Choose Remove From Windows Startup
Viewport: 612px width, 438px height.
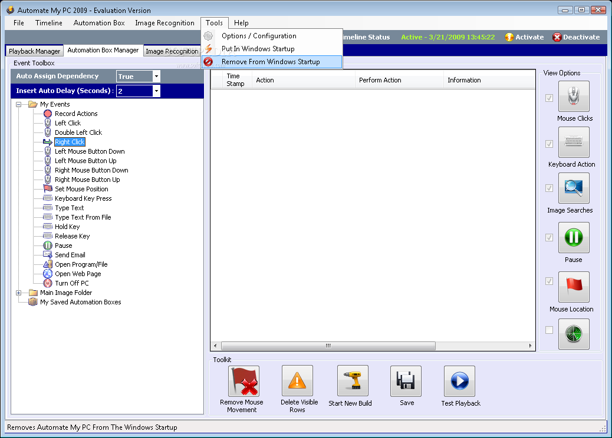(272, 62)
